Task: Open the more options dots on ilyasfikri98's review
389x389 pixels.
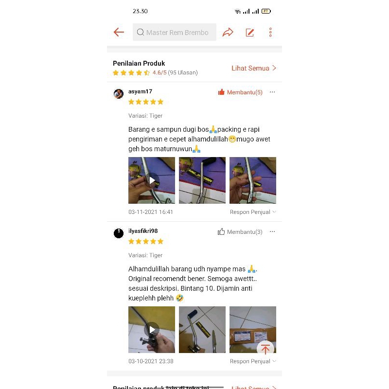Action: [x=272, y=231]
